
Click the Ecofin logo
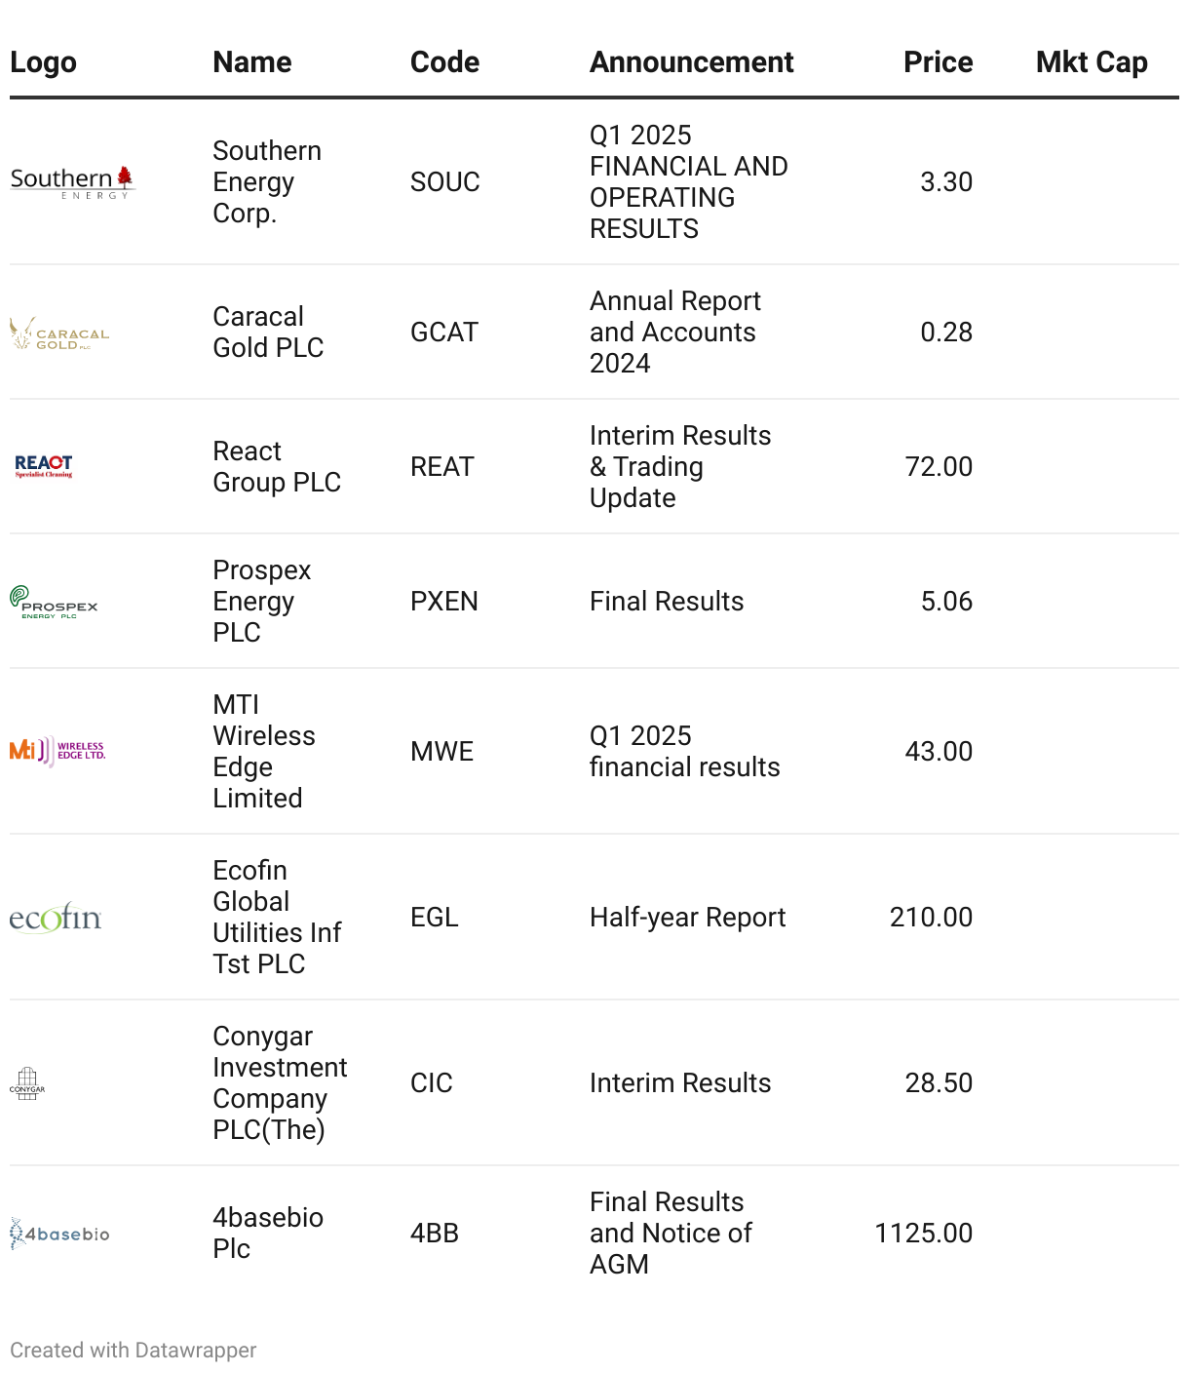pos(56,918)
